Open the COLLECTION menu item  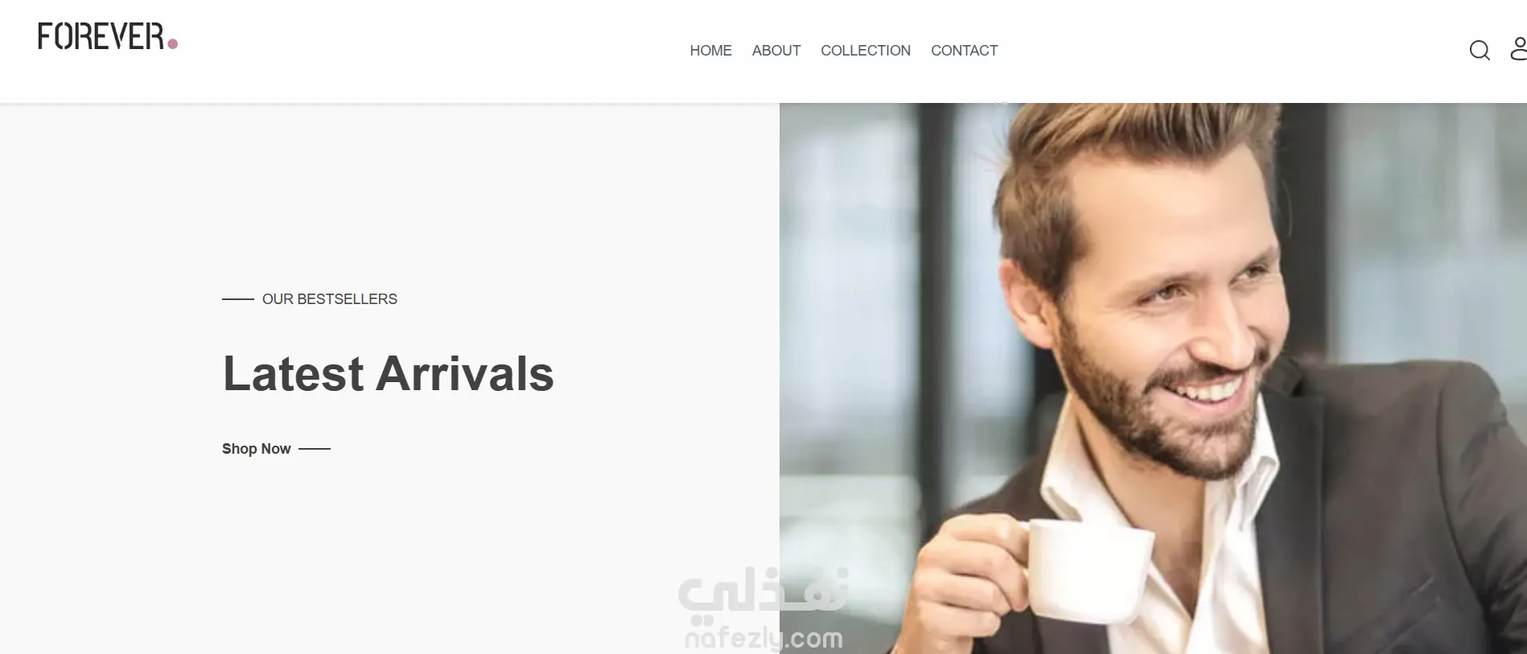point(865,51)
